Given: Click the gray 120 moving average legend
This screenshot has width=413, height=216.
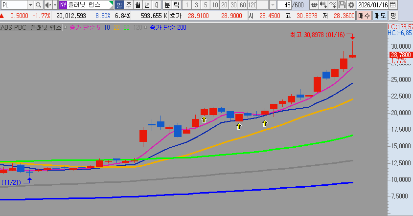Looking at the screenshot, I should 138,27.
